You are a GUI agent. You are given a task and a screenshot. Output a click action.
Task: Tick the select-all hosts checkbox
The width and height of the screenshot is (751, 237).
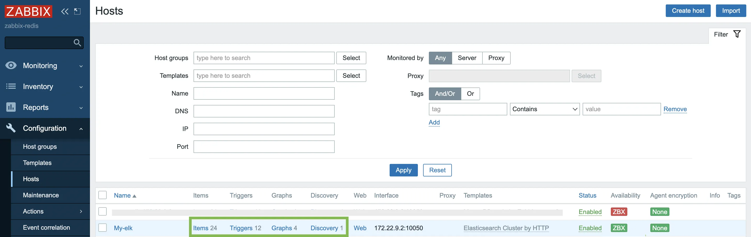point(102,195)
